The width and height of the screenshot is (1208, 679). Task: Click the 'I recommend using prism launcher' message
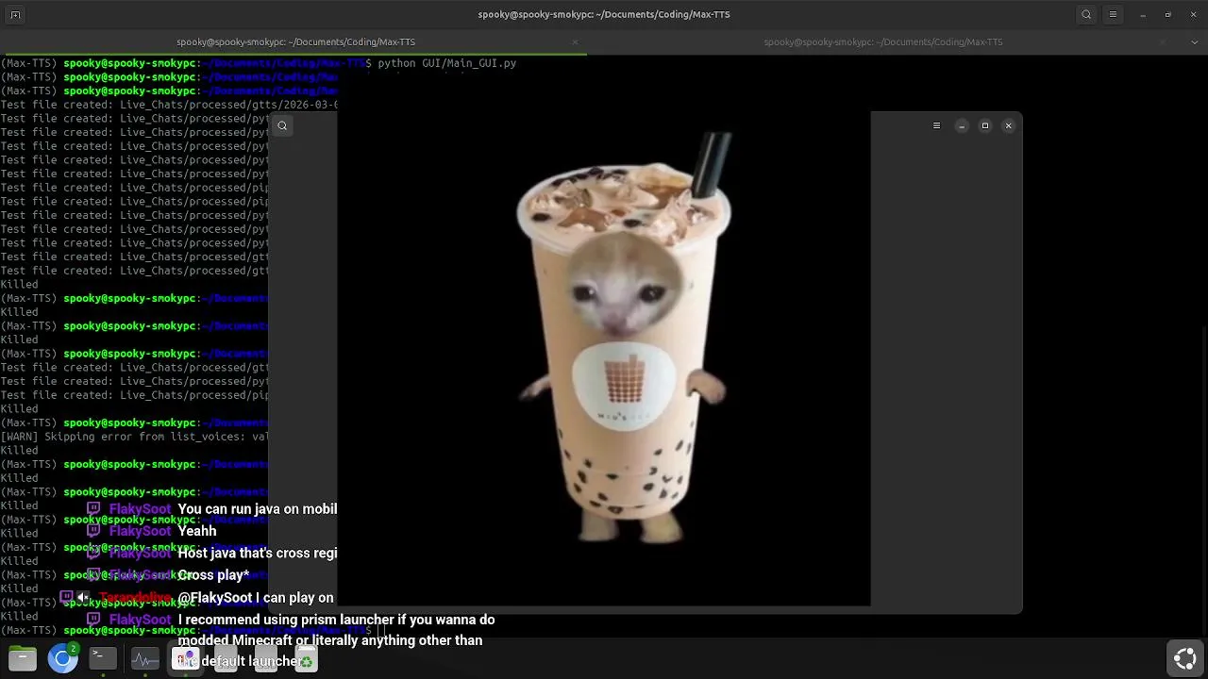coord(336,640)
